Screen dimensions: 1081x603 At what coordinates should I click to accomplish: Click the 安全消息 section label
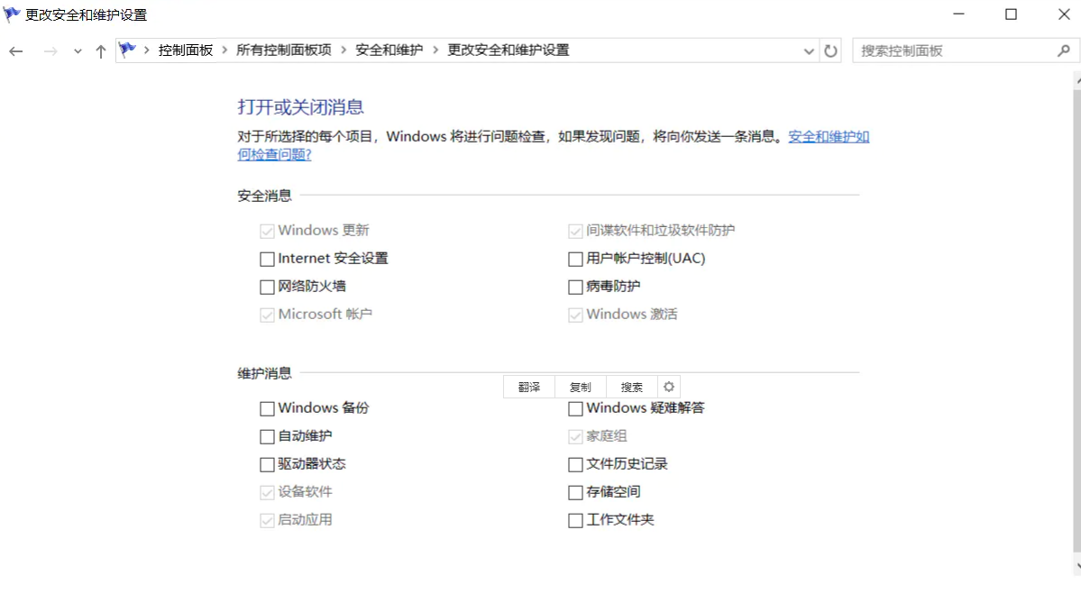point(264,196)
